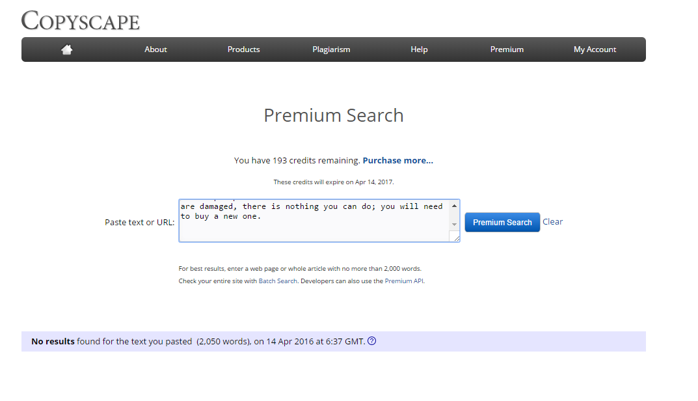Open the Premium API link
Image resolution: width=698 pixels, height=401 pixels.
[404, 281]
